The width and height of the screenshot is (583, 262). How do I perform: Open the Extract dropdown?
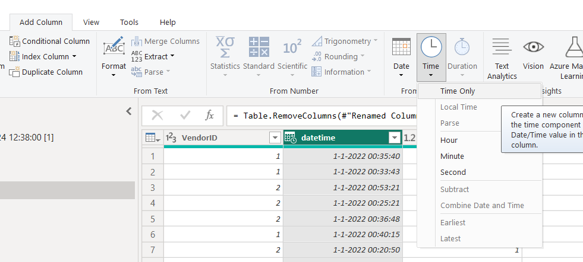click(x=172, y=56)
